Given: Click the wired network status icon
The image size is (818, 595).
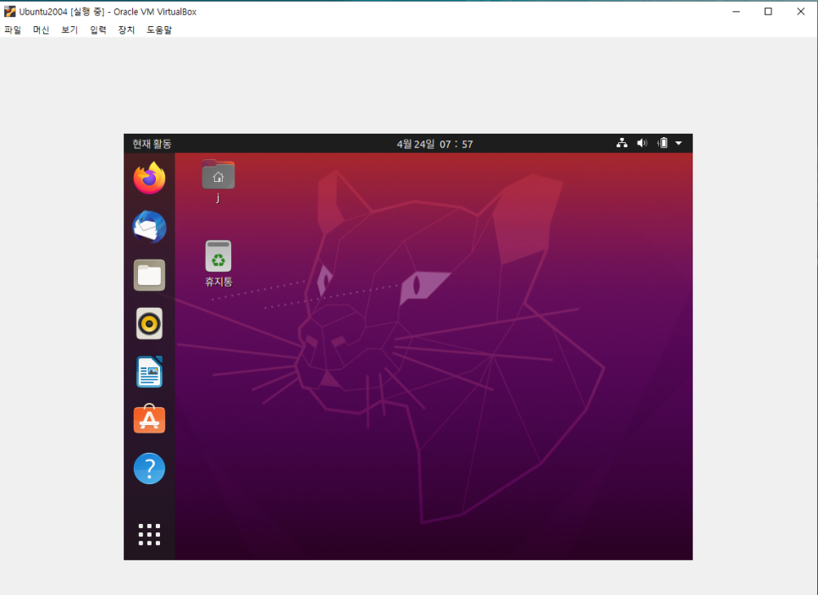Looking at the screenshot, I should coord(622,143).
